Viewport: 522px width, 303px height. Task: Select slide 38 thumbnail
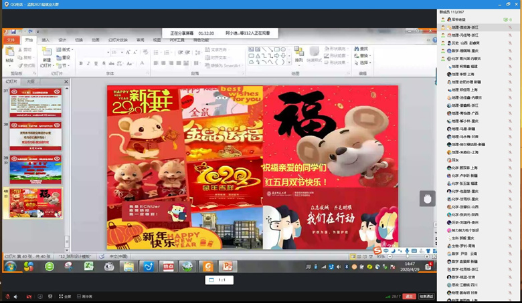35,136
